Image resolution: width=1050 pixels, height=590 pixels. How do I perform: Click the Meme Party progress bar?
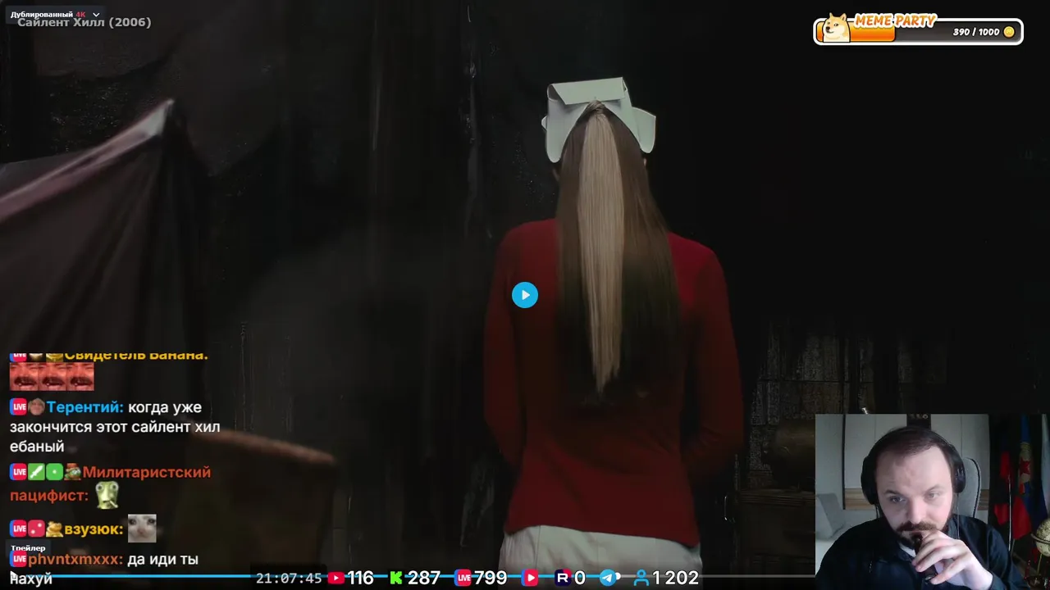pyautogui.click(x=918, y=32)
